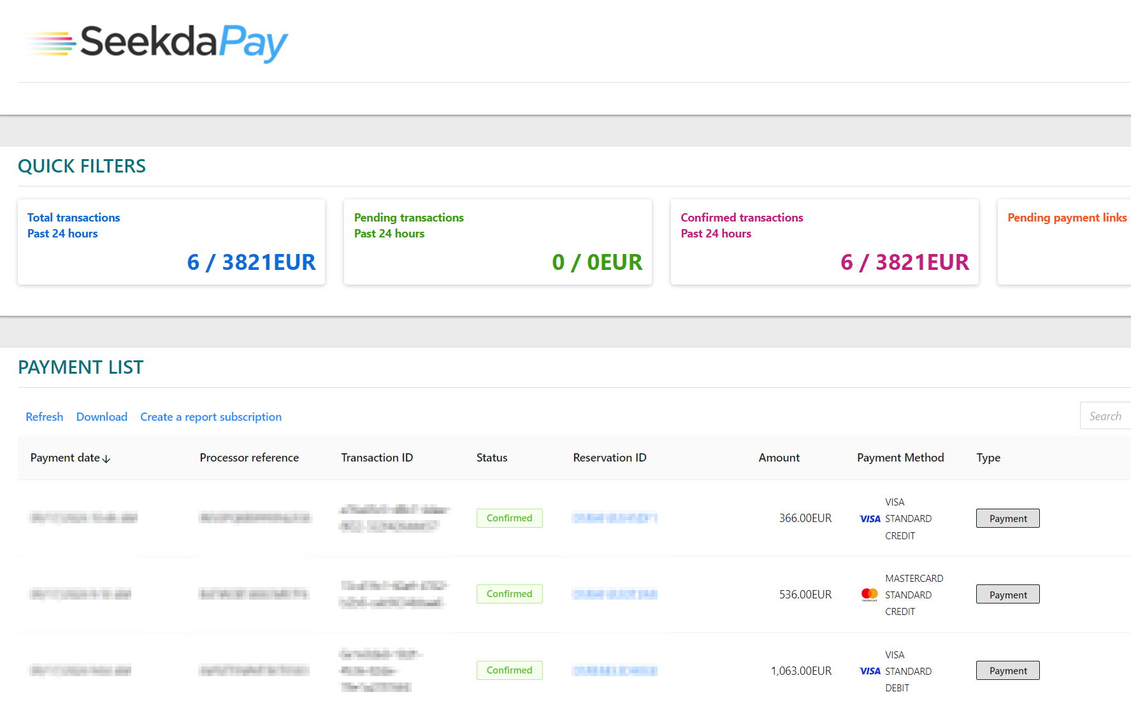
Task: Open the Total transactions quick filter card
Action: pyautogui.click(x=171, y=242)
